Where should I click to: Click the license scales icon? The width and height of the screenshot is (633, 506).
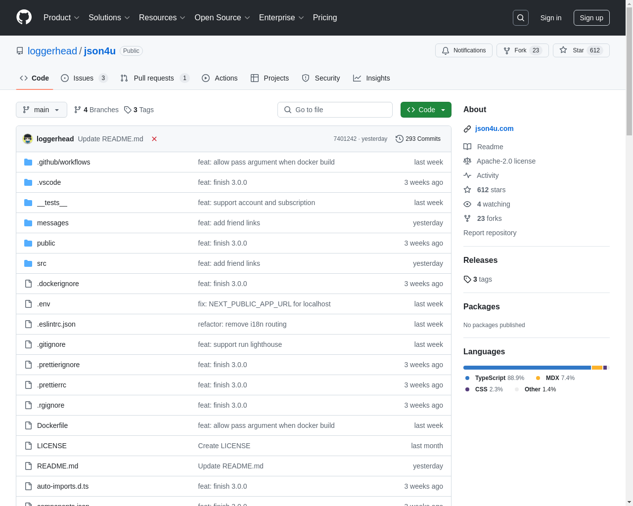(467, 161)
